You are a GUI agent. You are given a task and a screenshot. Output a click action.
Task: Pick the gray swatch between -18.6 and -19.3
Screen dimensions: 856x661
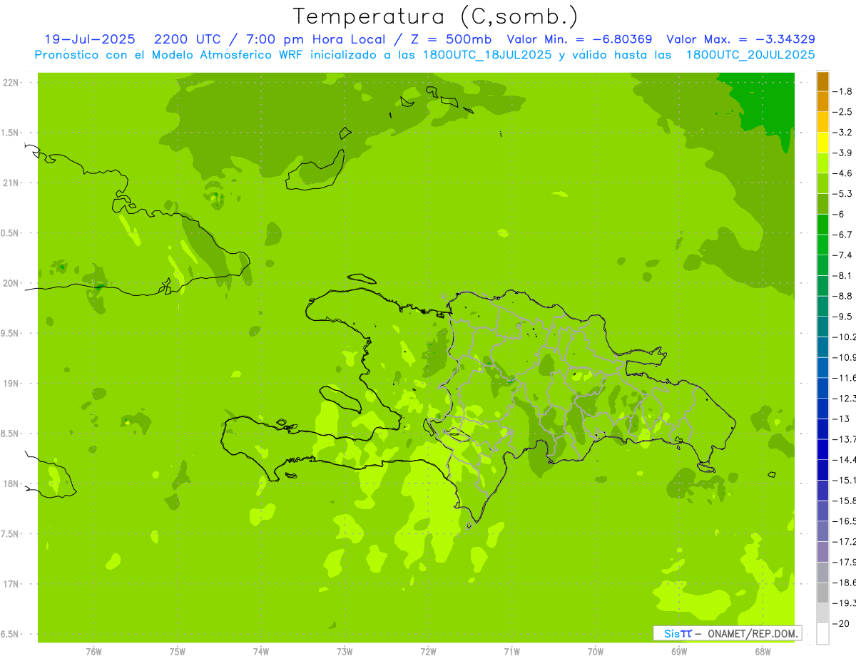coord(822,593)
